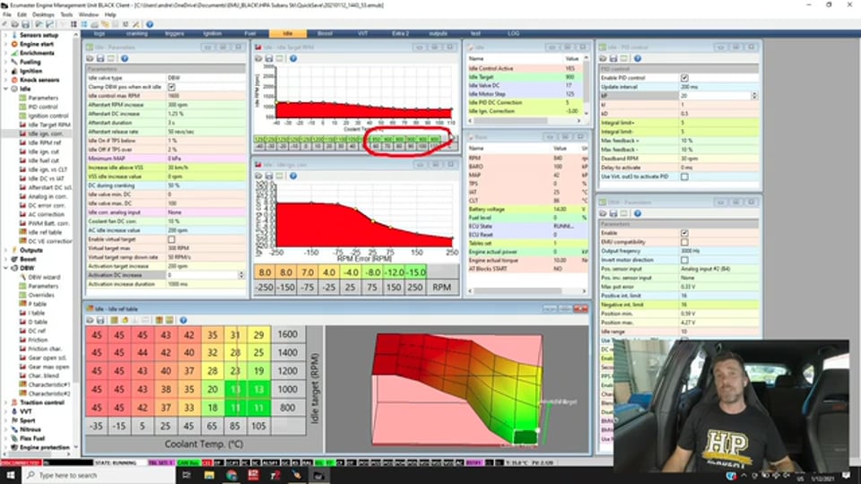Select Idle ref table in tree
Image resolution: width=861 pixels, height=484 pixels.
coord(45,232)
